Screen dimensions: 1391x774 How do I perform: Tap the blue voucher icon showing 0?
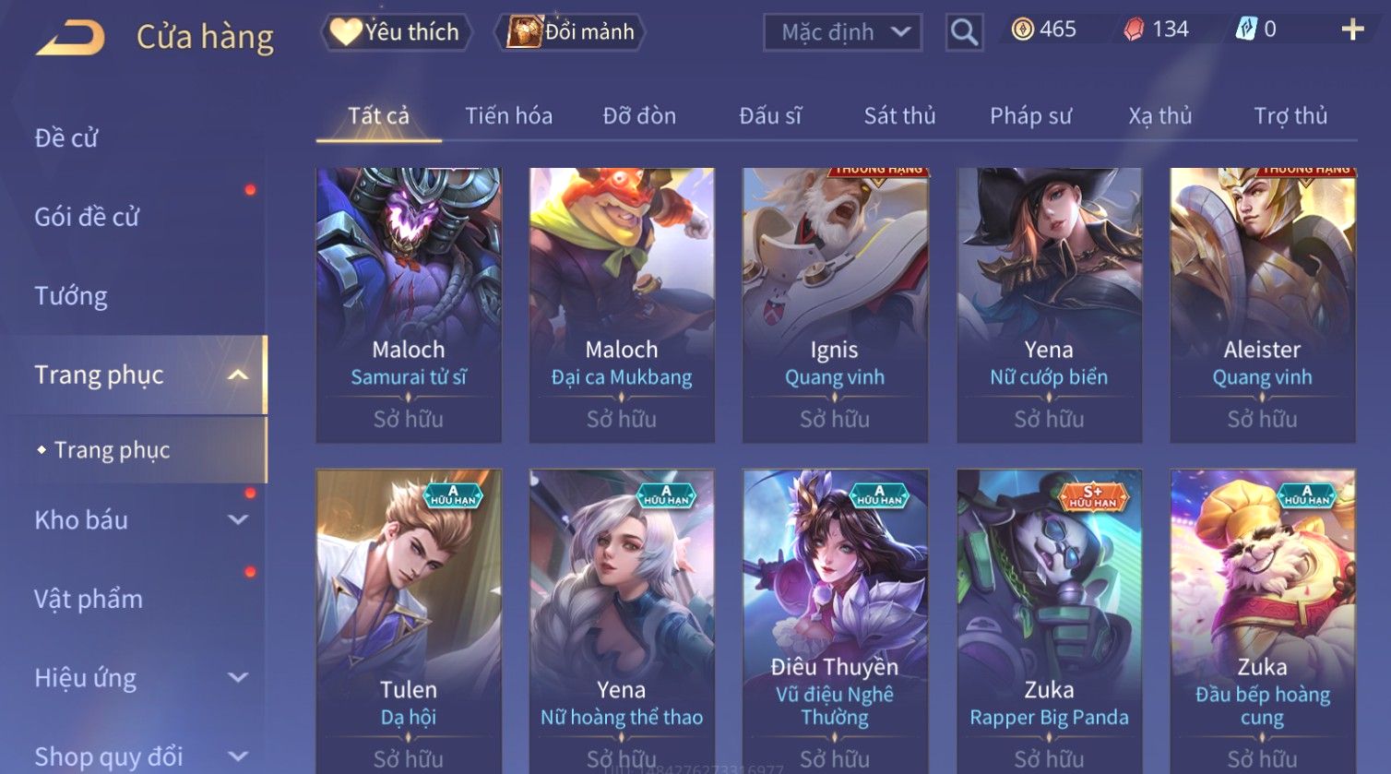coord(1246,30)
